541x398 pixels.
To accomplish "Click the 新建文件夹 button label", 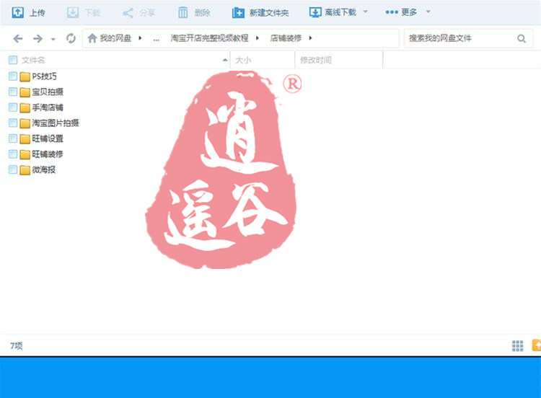I will [x=269, y=13].
